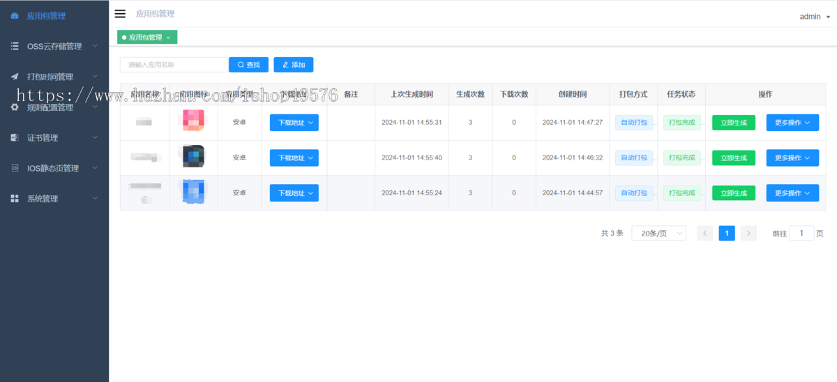This screenshot has height=382, width=837.
Task: Click the 添加 add button
Action: pos(294,65)
